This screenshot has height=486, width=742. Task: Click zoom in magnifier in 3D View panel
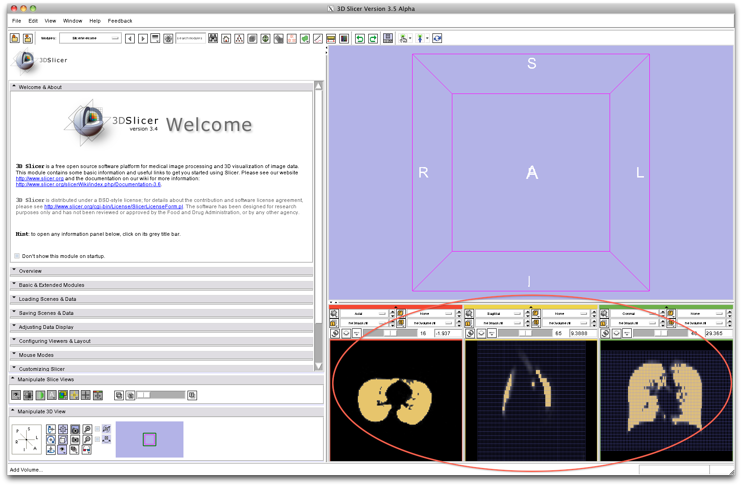coord(87,429)
